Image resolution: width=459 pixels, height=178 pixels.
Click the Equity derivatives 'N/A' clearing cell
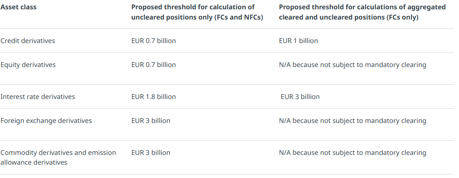pos(353,65)
